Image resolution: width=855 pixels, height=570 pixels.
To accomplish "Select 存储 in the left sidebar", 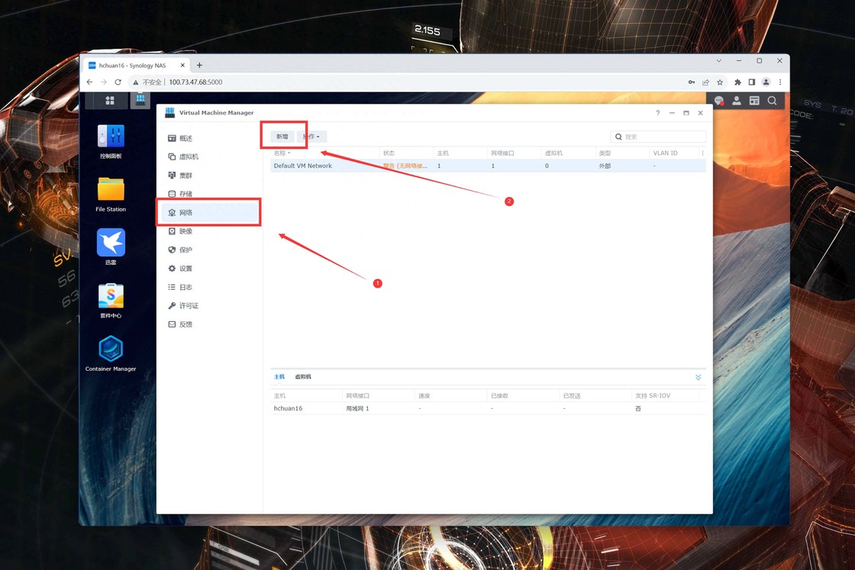I will coord(186,194).
